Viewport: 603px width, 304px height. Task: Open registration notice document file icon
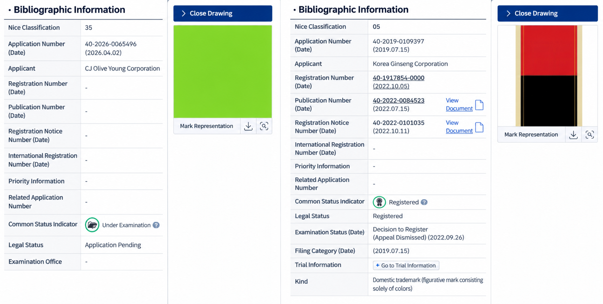[x=479, y=127]
